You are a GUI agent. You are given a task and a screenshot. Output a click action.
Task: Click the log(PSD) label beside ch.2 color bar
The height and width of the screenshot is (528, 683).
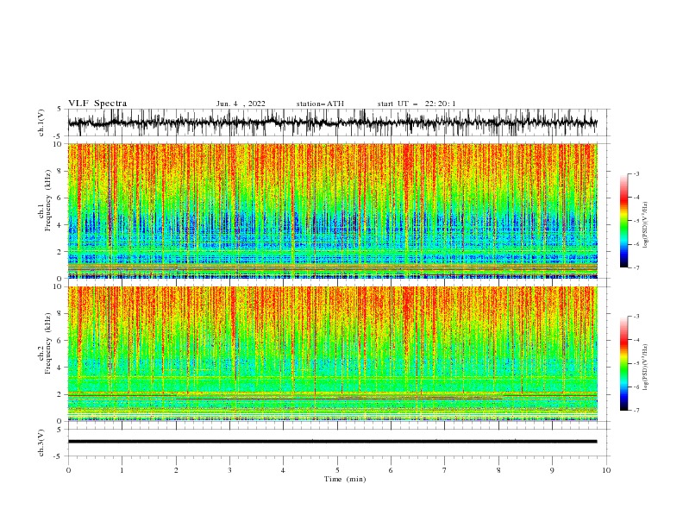point(646,368)
